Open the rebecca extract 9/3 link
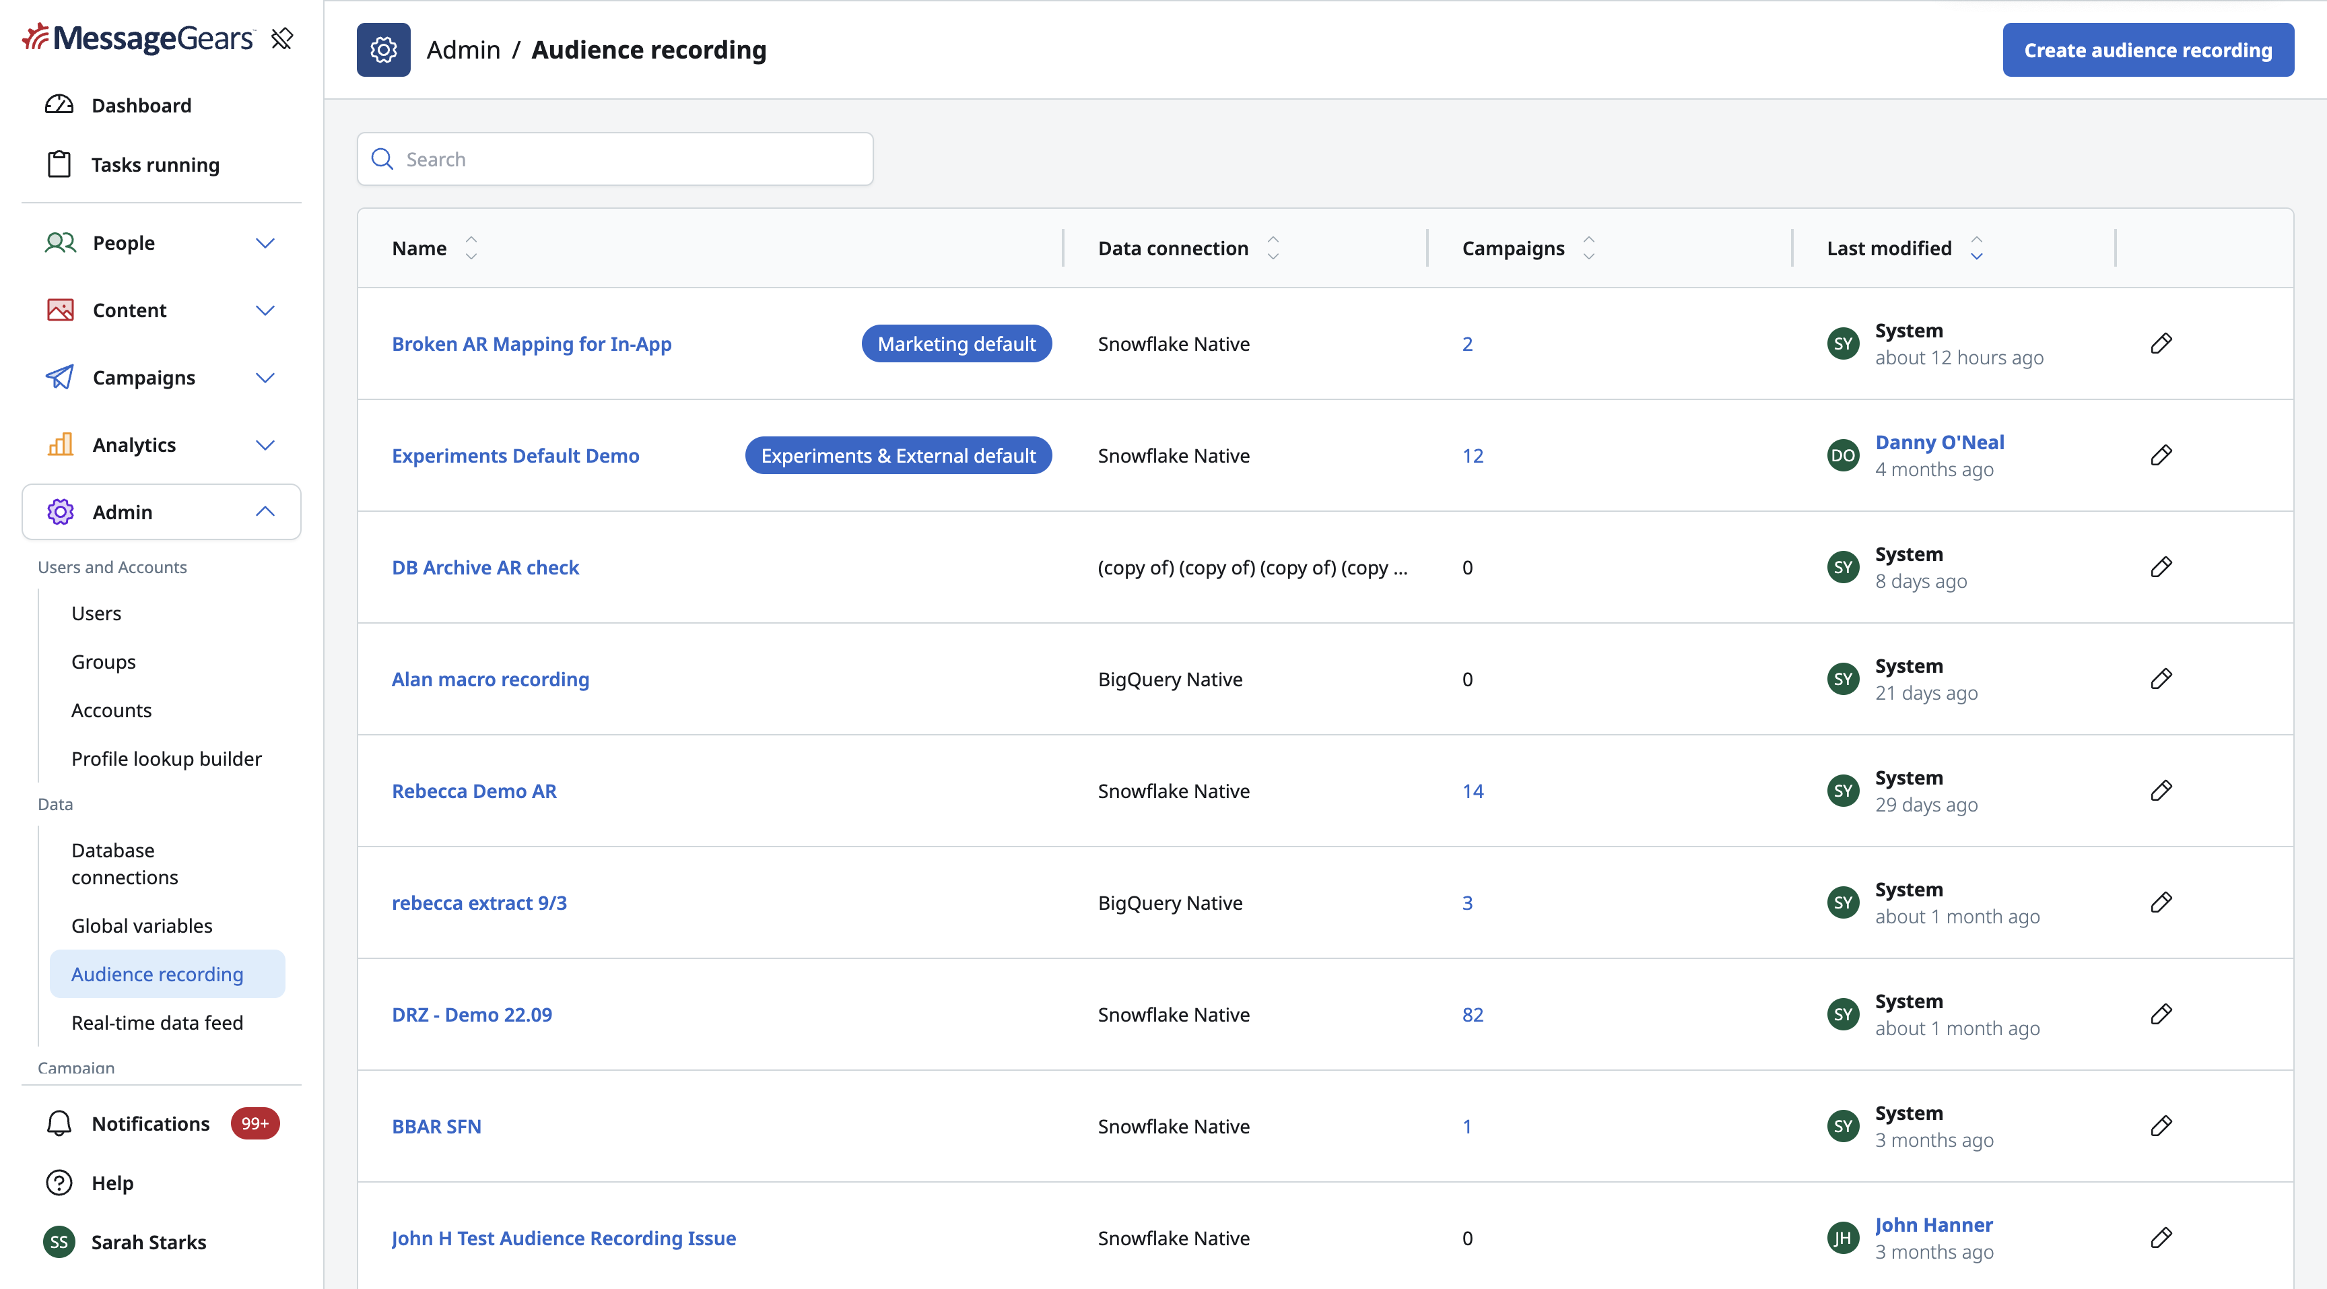Image resolution: width=2327 pixels, height=1289 pixels. 479,902
